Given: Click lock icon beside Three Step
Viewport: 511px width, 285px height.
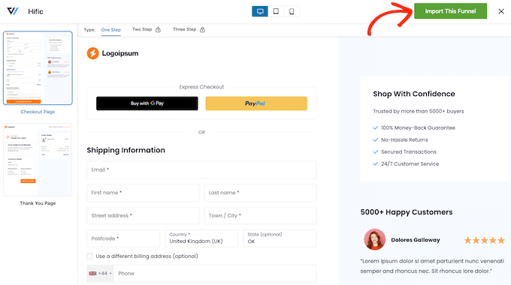Looking at the screenshot, I should pos(202,29).
